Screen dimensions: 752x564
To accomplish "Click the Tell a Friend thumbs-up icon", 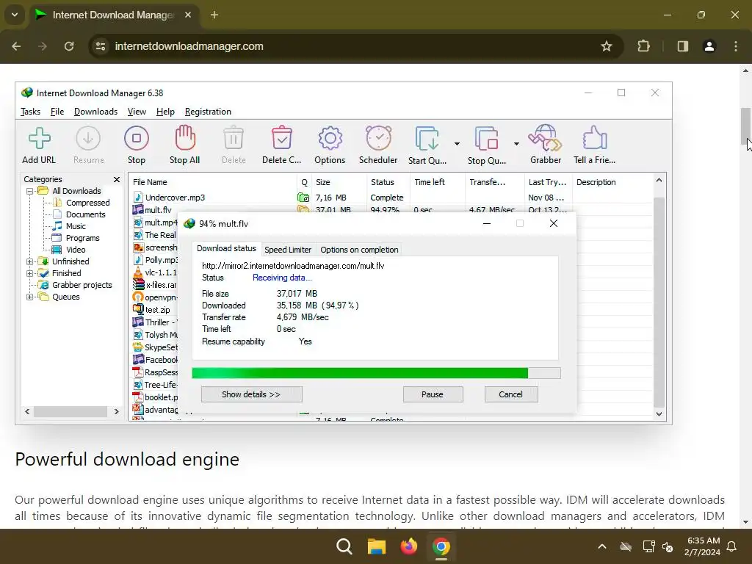I will point(595,138).
